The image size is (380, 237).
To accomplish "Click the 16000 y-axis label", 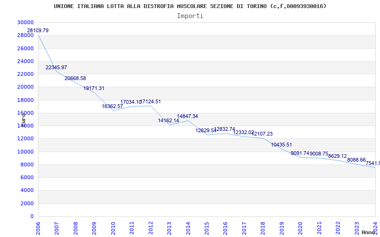I will click(25, 113).
